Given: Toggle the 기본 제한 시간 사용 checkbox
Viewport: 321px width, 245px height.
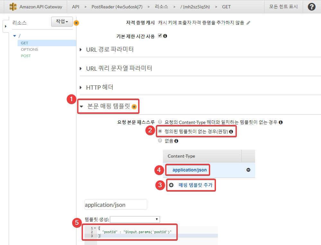Looking at the screenshot, I should click(160, 36).
